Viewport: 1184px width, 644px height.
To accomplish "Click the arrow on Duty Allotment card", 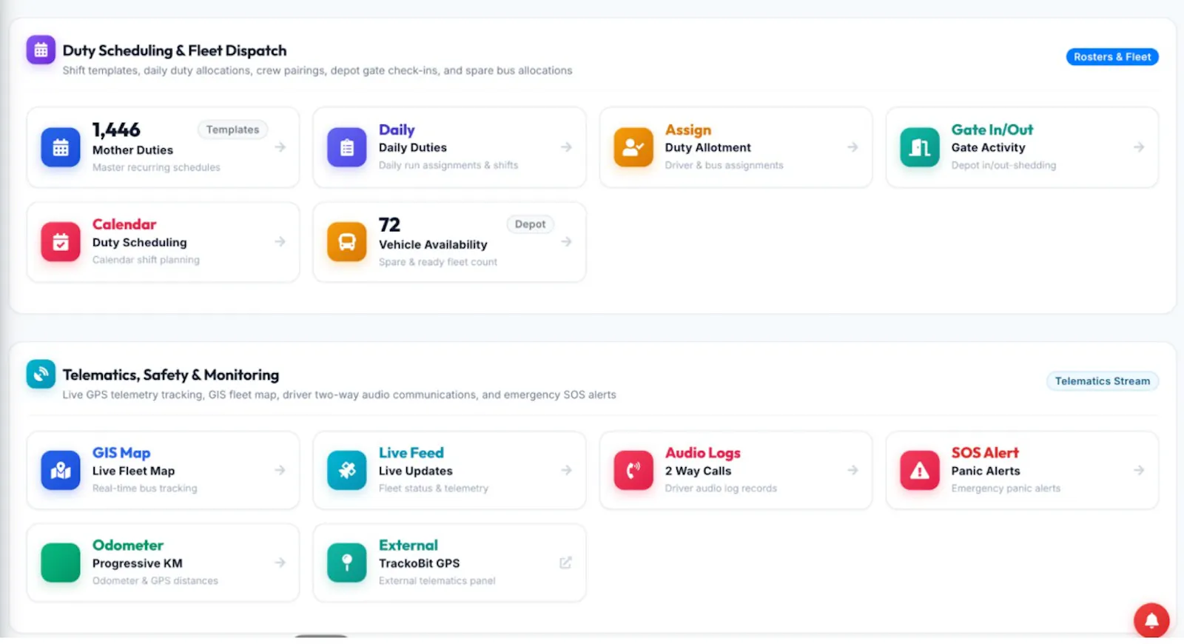I will coord(852,147).
